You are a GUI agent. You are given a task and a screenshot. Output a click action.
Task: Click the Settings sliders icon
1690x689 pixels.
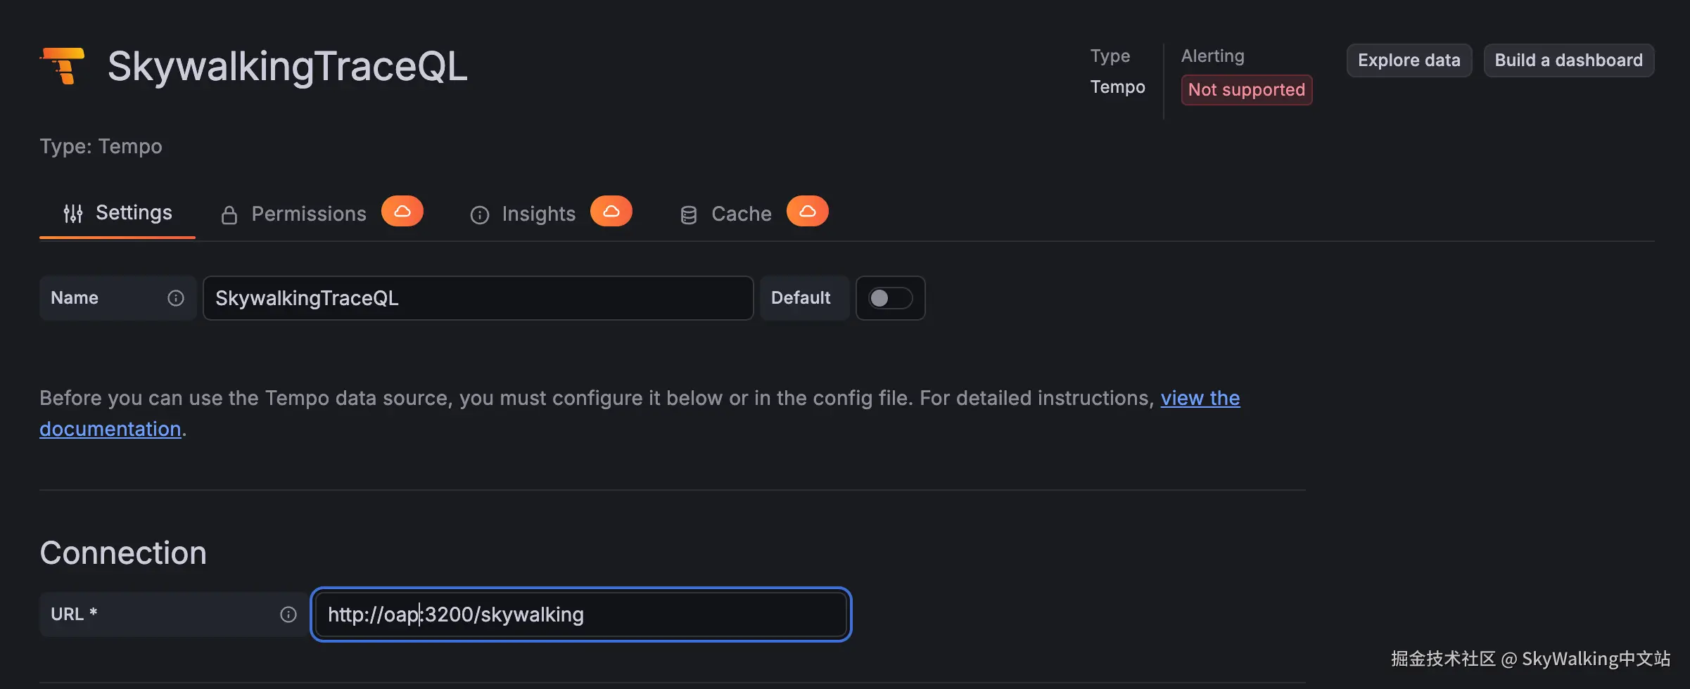[73, 214]
